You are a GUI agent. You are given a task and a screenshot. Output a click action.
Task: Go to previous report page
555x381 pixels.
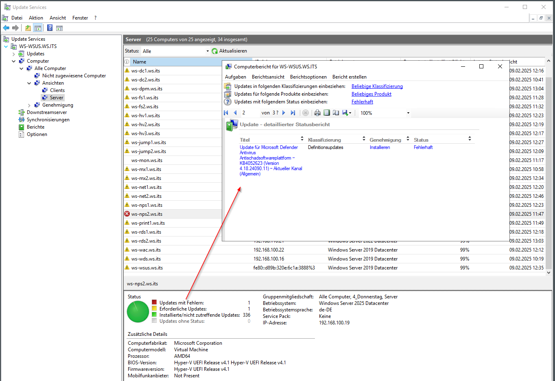click(235, 113)
